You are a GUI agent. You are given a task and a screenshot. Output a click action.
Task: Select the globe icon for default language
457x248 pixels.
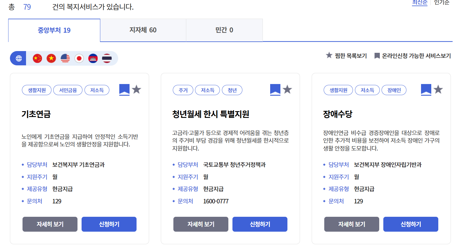pos(19,58)
